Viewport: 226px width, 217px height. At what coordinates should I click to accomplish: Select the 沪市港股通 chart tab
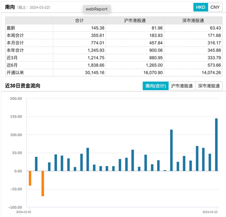(x=182, y=86)
